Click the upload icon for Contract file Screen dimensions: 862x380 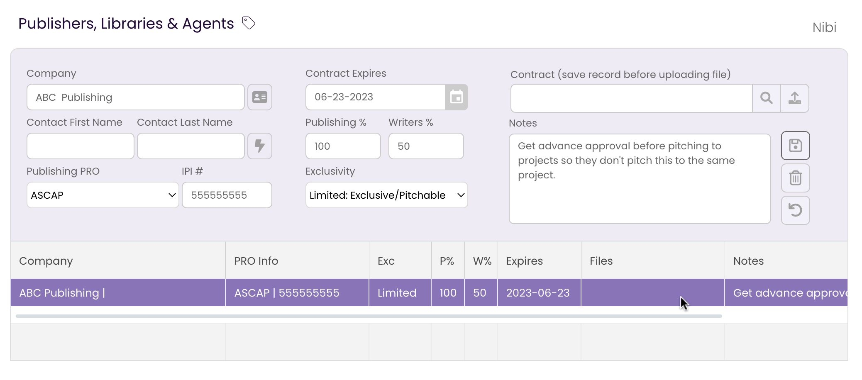pyautogui.click(x=795, y=98)
